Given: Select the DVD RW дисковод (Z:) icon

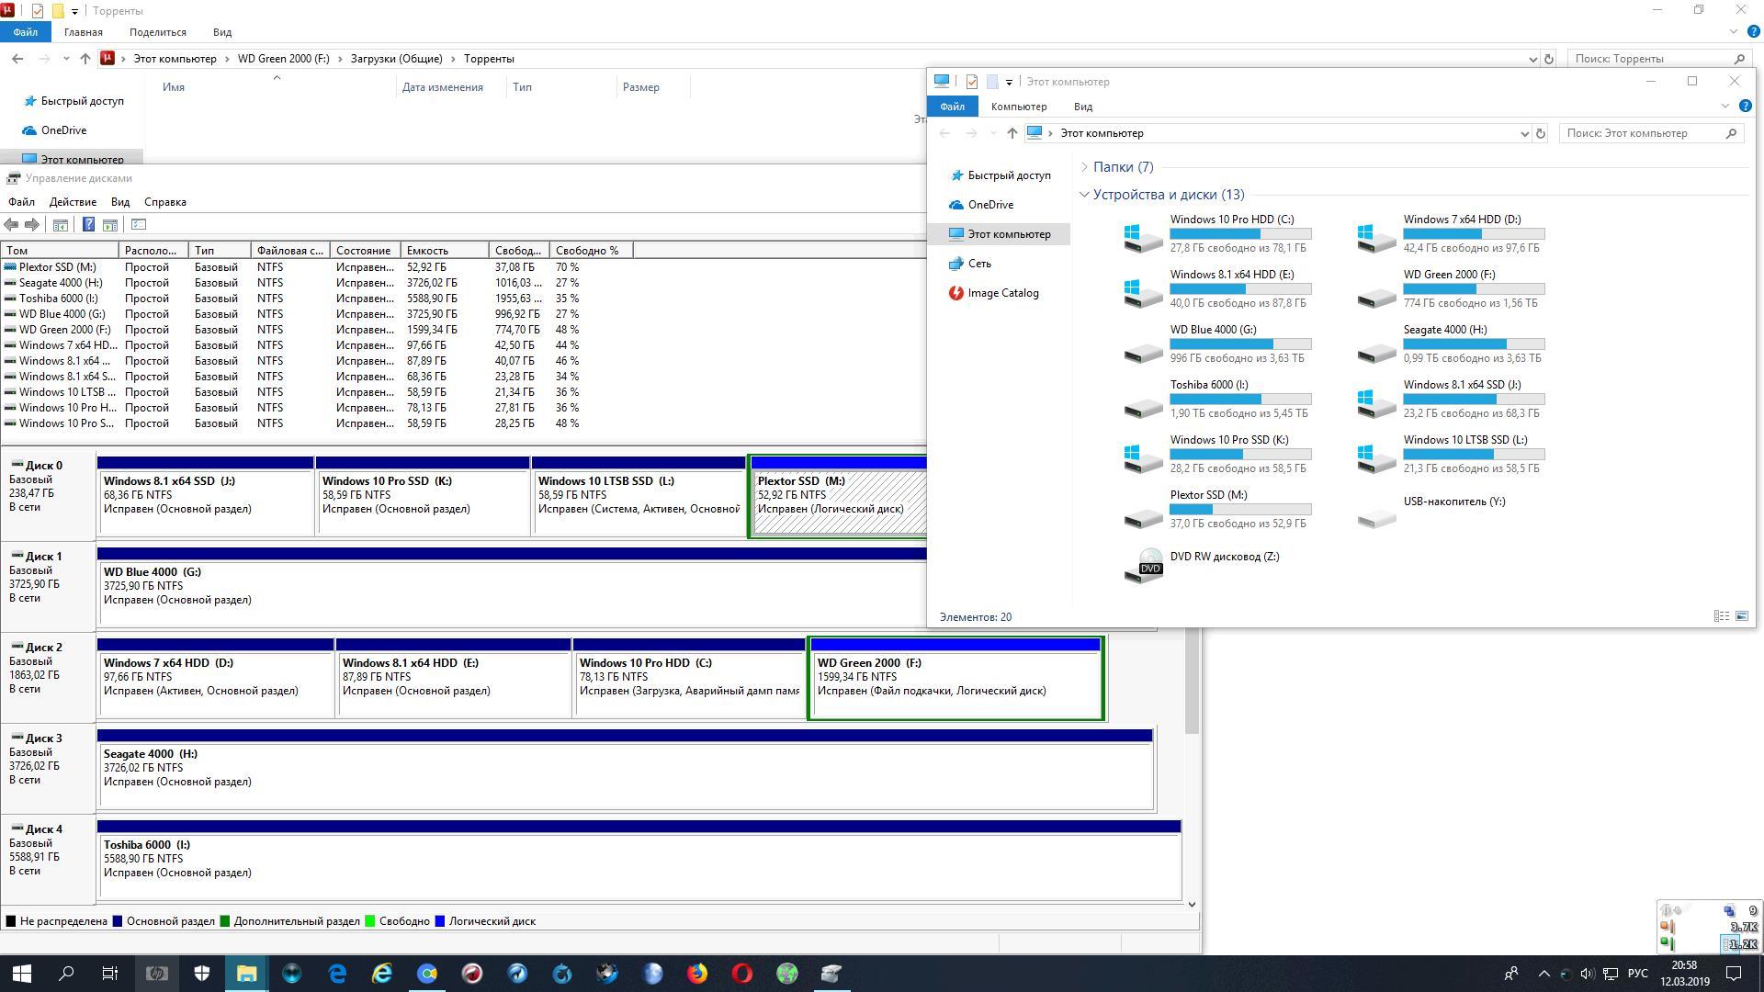Looking at the screenshot, I should pyautogui.click(x=1143, y=565).
